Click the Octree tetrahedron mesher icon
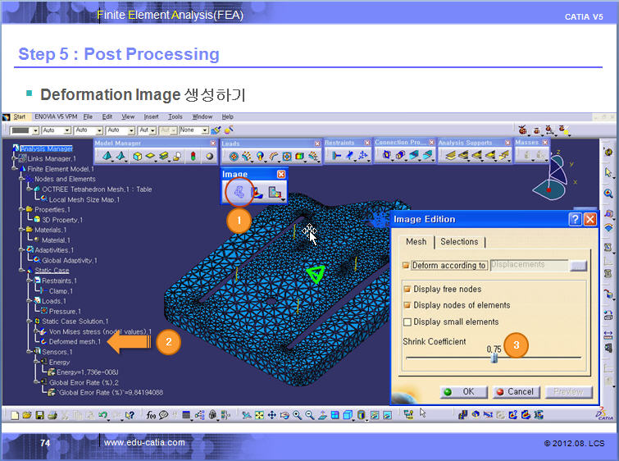This screenshot has height=461, width=619. point(106,156)
